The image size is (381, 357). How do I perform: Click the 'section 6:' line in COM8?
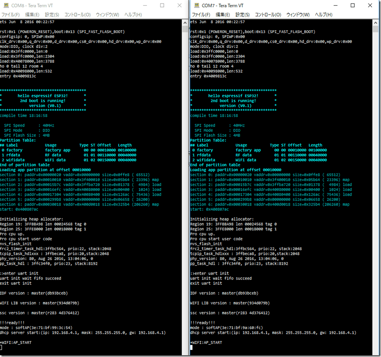point(79,204)
